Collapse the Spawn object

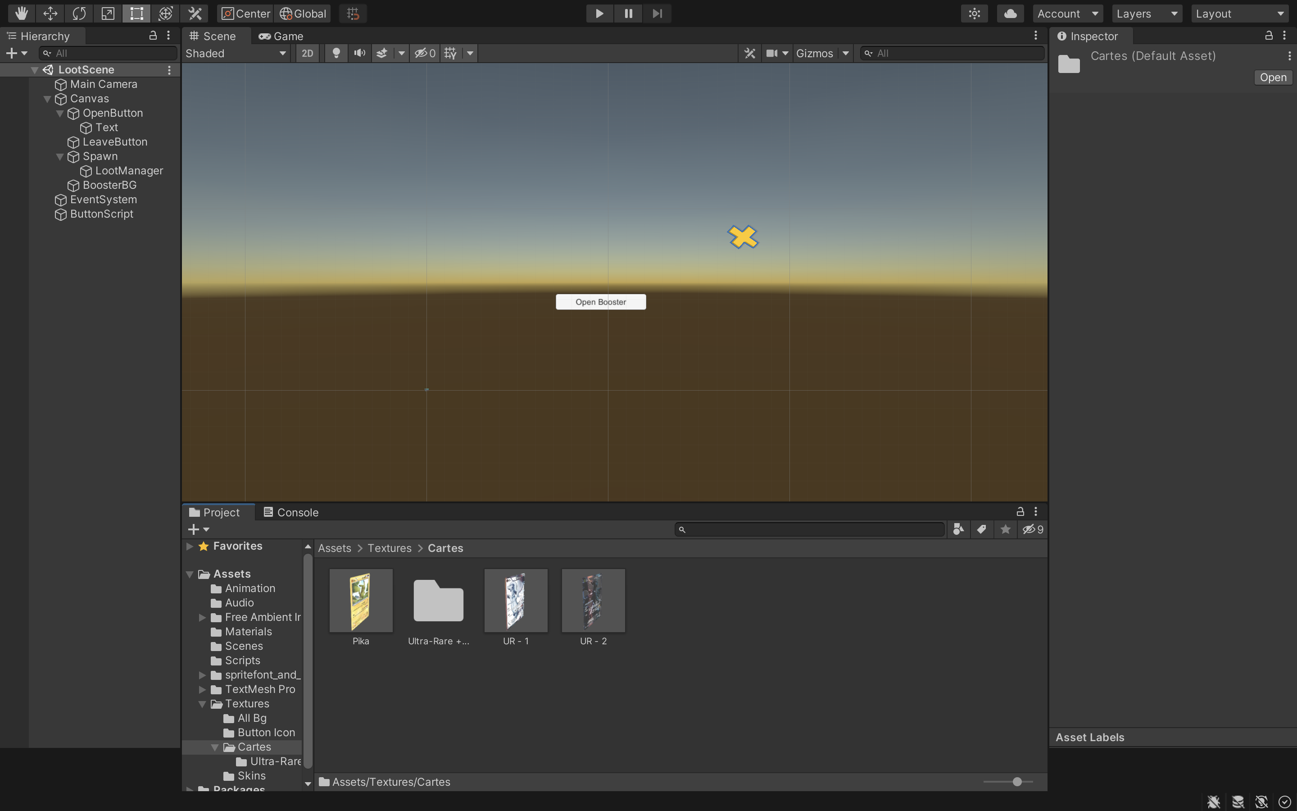pyautogui.click(x=60, y=157)
